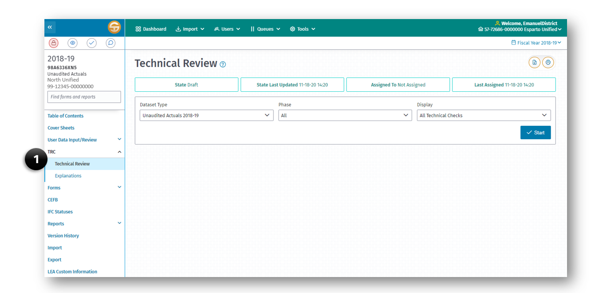Click the Dashboard toggle in the top bar
595x293 pixels.
pos(151,28)
